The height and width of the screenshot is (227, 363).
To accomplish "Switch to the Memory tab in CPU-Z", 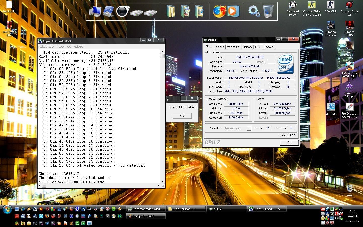I will [x=247, y=47].
